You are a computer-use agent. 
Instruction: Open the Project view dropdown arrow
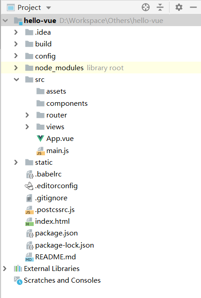pos(49,8)
